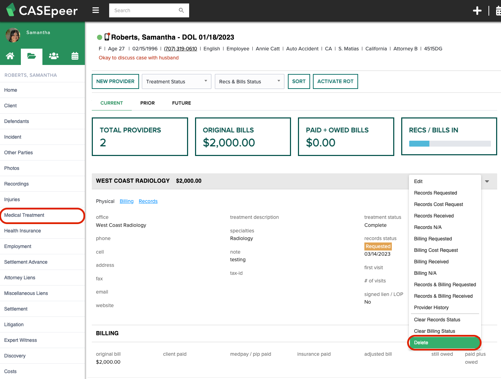This screenshot has height=379, width=501.
Task: Click the CASEpeer logo
Action: tap(42, 10)
